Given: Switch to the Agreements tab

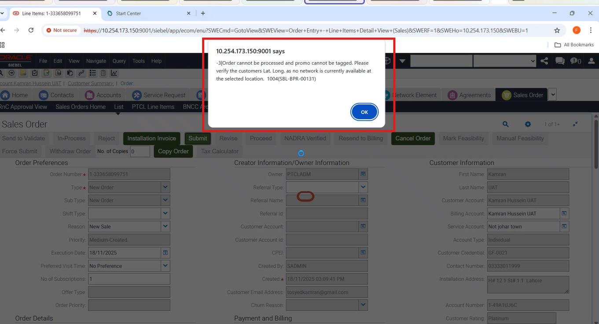Looking at the screenshot, I should pyautogui.click(x=469, y=95).
